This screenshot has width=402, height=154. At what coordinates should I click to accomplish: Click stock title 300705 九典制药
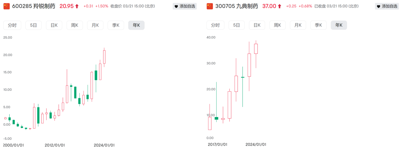[x=237, y=6]
